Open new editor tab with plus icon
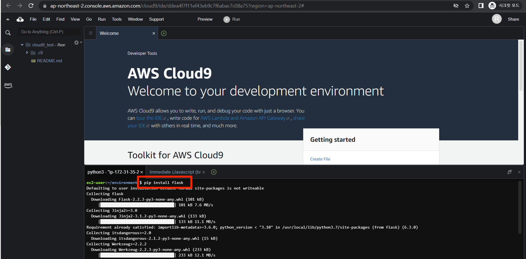The height and width of the screenshot is (259, 526). tap(164, 33)
